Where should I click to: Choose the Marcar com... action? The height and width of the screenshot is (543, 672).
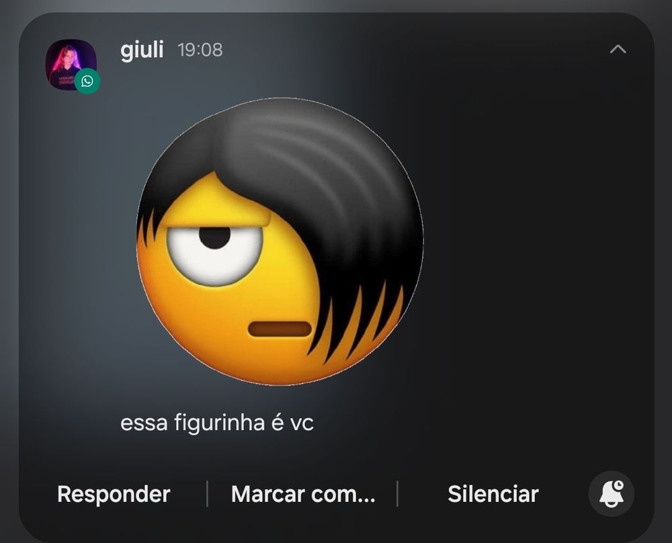click(303, 494)
